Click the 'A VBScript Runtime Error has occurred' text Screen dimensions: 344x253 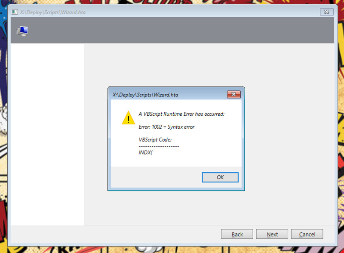[181, 114]
